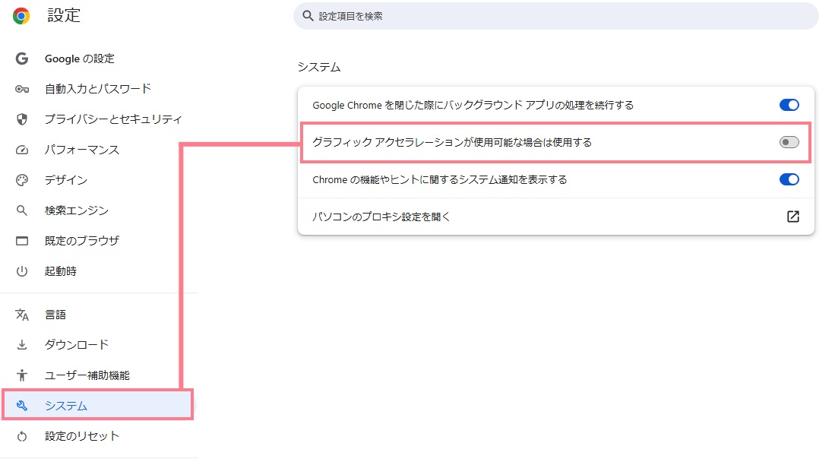This screenshot has height=462, width=835.
Task: Open the 検索エンジン settings section
Action: (x=76, y=210)
